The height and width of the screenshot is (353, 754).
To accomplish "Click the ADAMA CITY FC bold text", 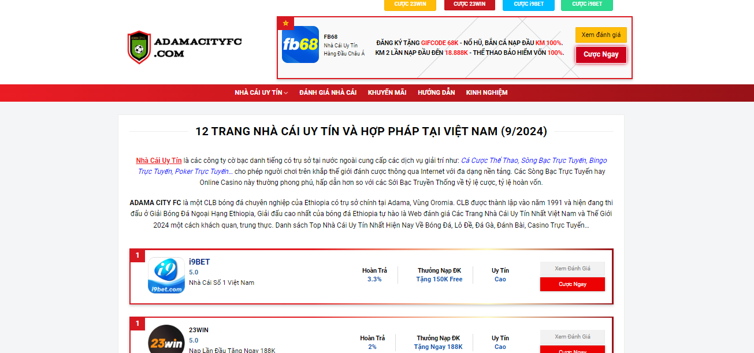I will [x=155, y=203].
